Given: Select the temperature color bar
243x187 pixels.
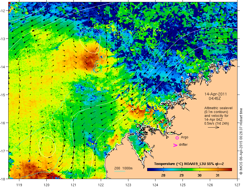Looking at the screenshot, I should click(189, 170).
